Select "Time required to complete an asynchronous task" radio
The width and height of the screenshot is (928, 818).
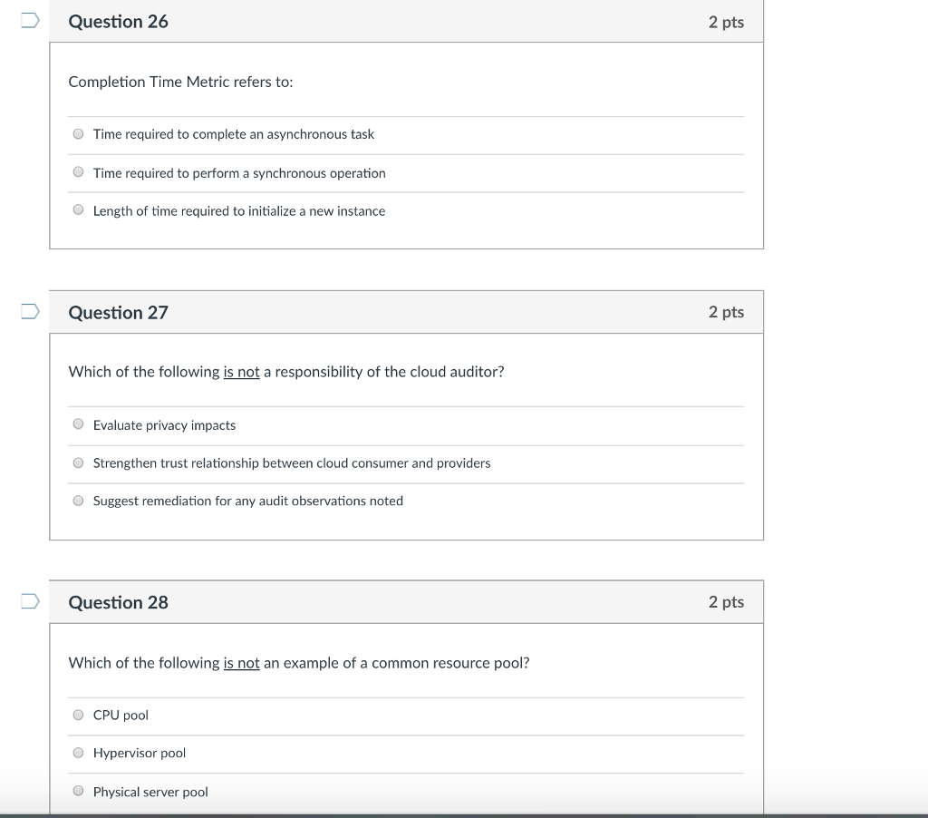pyautogui.click(x=79, y=134)
